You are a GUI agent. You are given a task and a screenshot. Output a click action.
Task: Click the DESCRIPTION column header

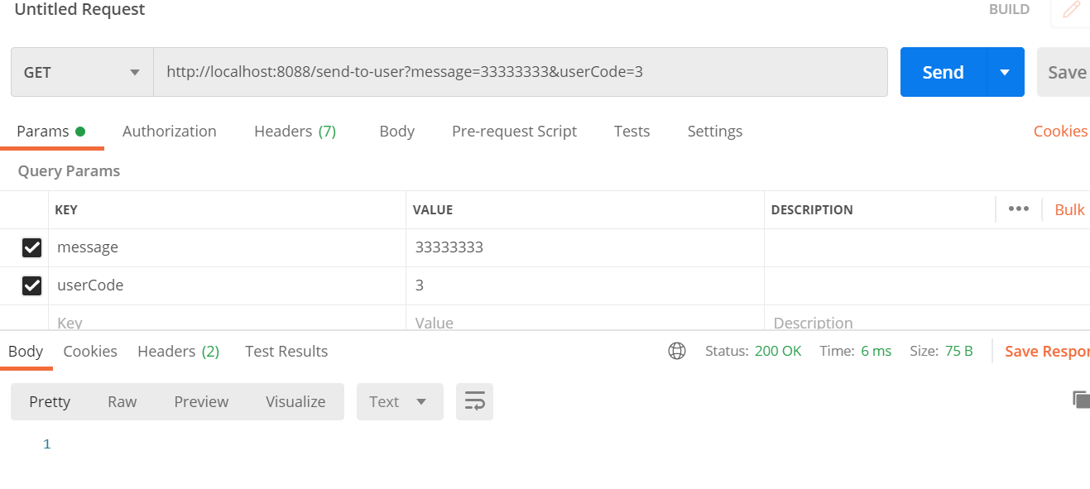click(x=812, y=209)
